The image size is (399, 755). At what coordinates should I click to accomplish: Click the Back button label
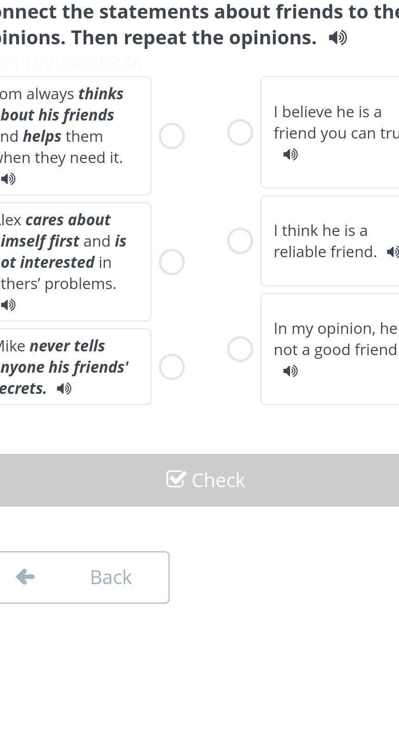111,577
